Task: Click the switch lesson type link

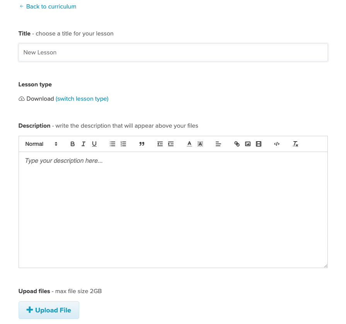Action: pyautogui.click(x=82, y=99)
